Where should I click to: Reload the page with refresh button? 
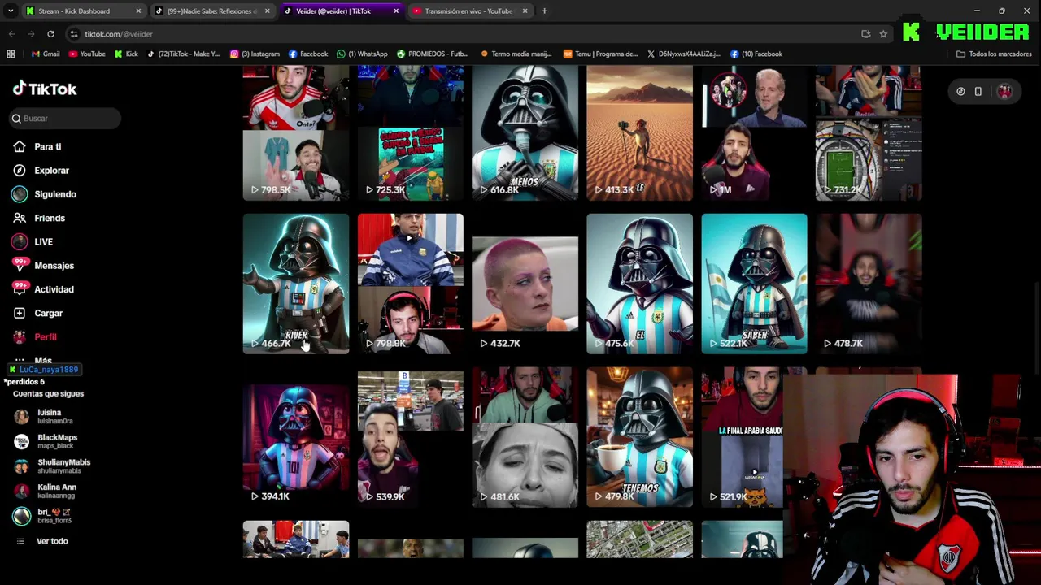click(50, 34)
